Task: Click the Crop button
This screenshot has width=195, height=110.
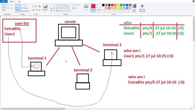Action: 24,5
